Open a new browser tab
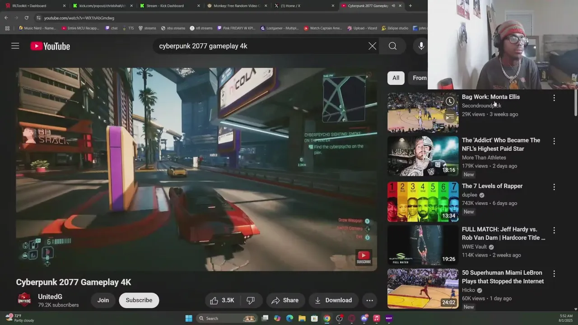 (x=410, y=6)
